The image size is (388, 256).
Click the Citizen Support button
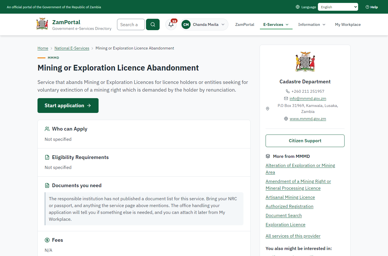[305, 141]
